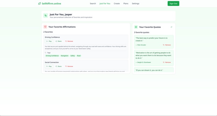Viewport: 217px width, 116px height.
Task: Remove Social Connection from favorites
Action: coord(69,66)
